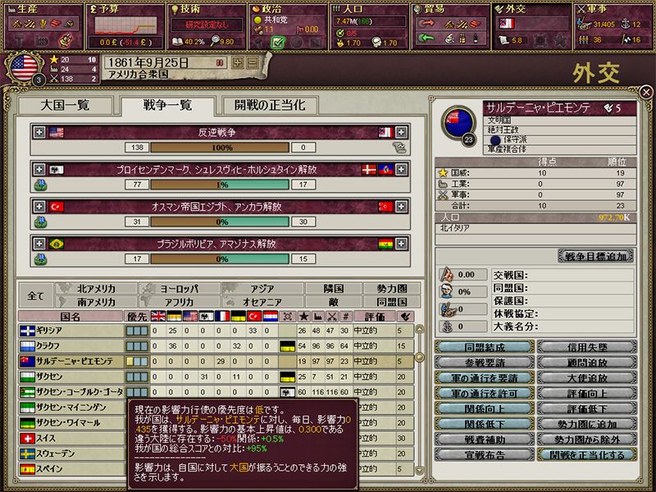Expand defenders of Ottoman–Egypt war
Image resolution: width=656 pixels, height=492 pixels.
click(401, 207)
